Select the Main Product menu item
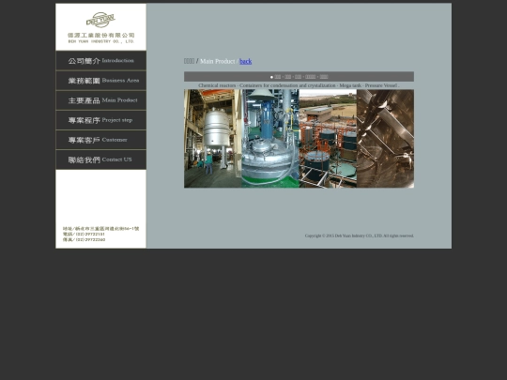Screen dimensions: 507x380 click(100, 100)
